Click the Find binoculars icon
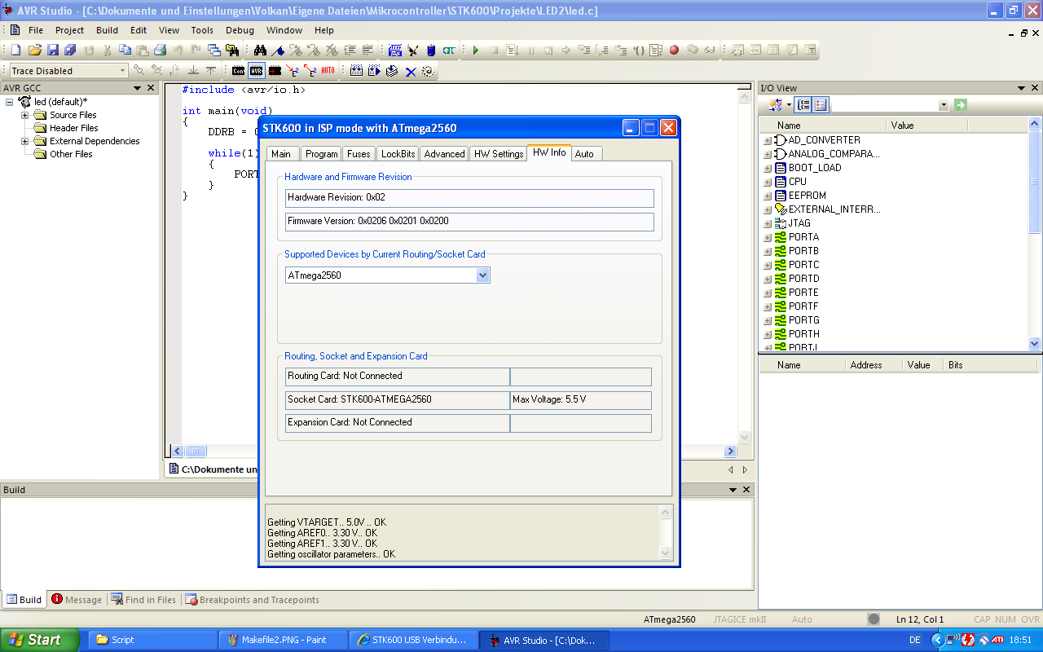This screenshot has height=652, width=1043. 260,50
